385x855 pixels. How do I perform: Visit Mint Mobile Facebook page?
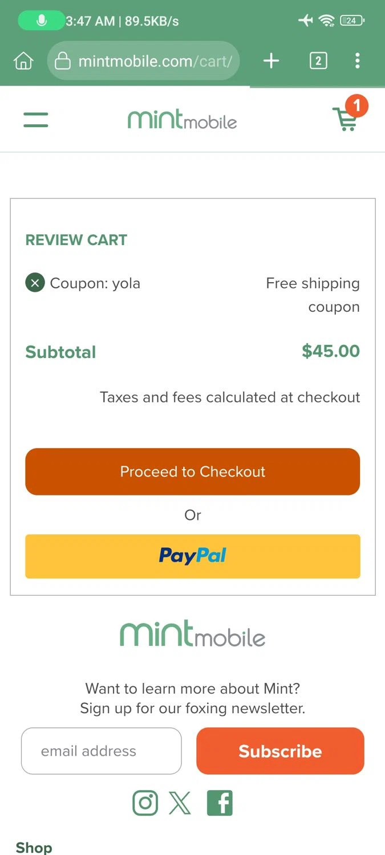click(220, 803)
